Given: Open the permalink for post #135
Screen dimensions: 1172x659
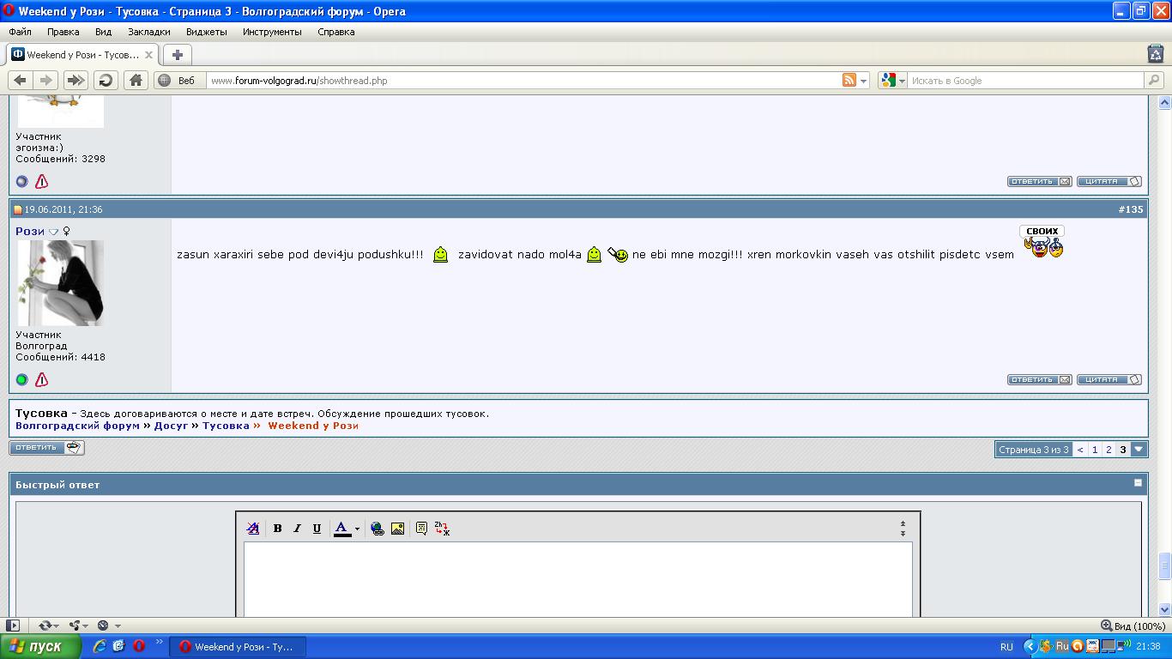Looking at the screenshot, I should (x=1131, y=209).
